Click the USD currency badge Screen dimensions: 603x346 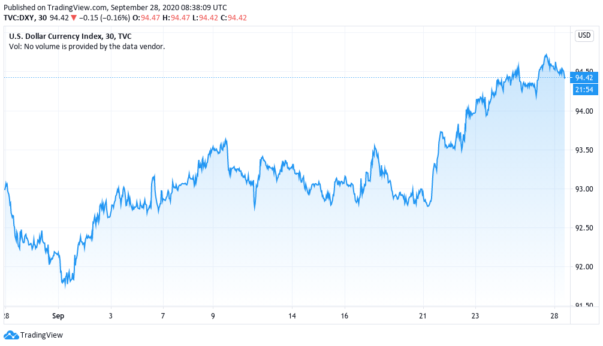(x=584, y=36)
